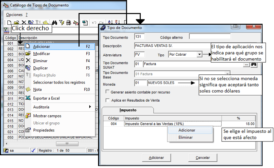This screenshot has height=168, width=274.
Task: Click the duplicate record toolbar icon
Action: [x=31, y=22]
